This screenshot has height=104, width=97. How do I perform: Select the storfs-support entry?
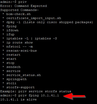(x=21, y=87)
